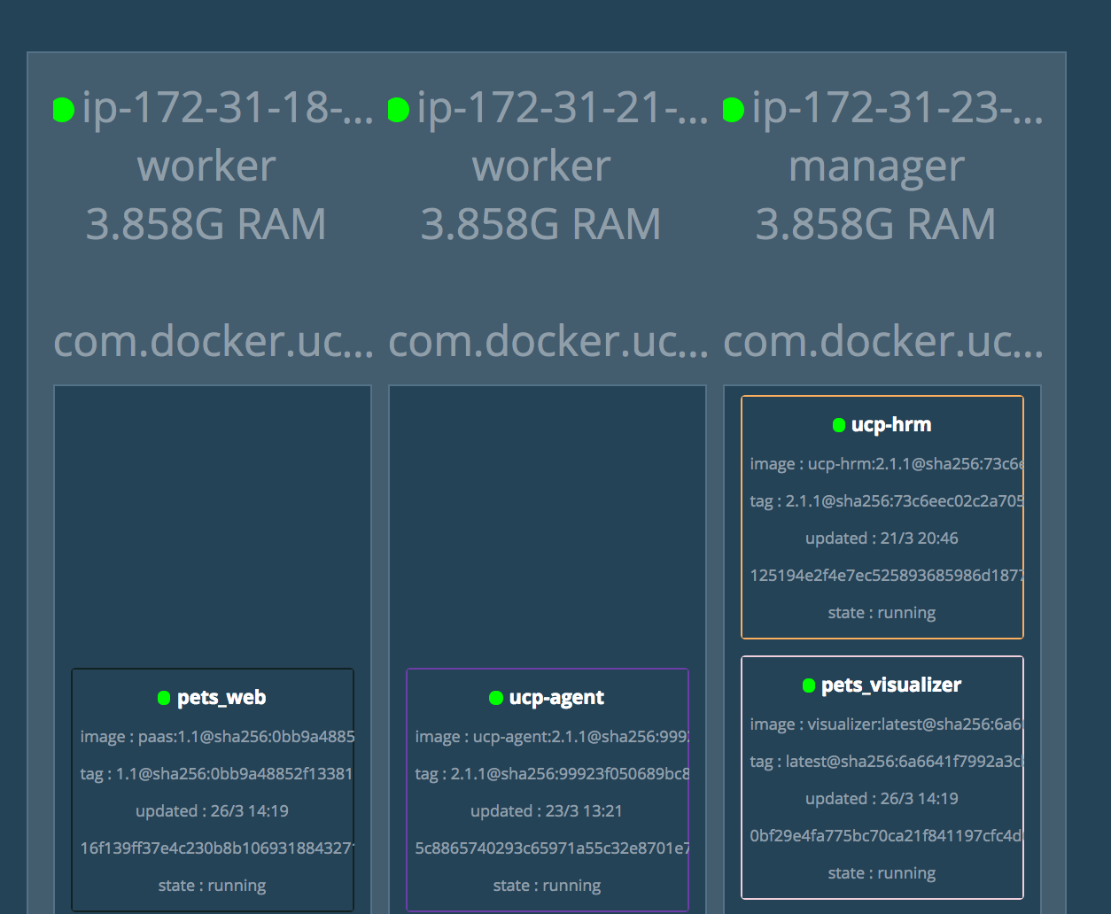The width and height of the screenshot is (1111, 914).
Task: Select the ip-172-31-23 manager node name
Action: coord(897,109)
